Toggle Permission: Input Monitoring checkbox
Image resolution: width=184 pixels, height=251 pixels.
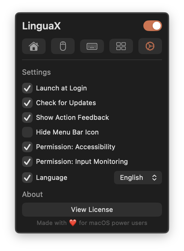pyautogui.click(x=27, y=162)
